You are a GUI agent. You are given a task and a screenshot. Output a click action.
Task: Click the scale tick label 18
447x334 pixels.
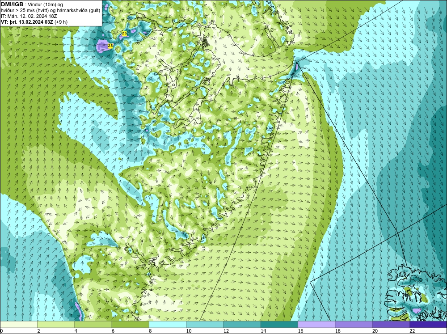pyautogui.click(x=338, y=331)
